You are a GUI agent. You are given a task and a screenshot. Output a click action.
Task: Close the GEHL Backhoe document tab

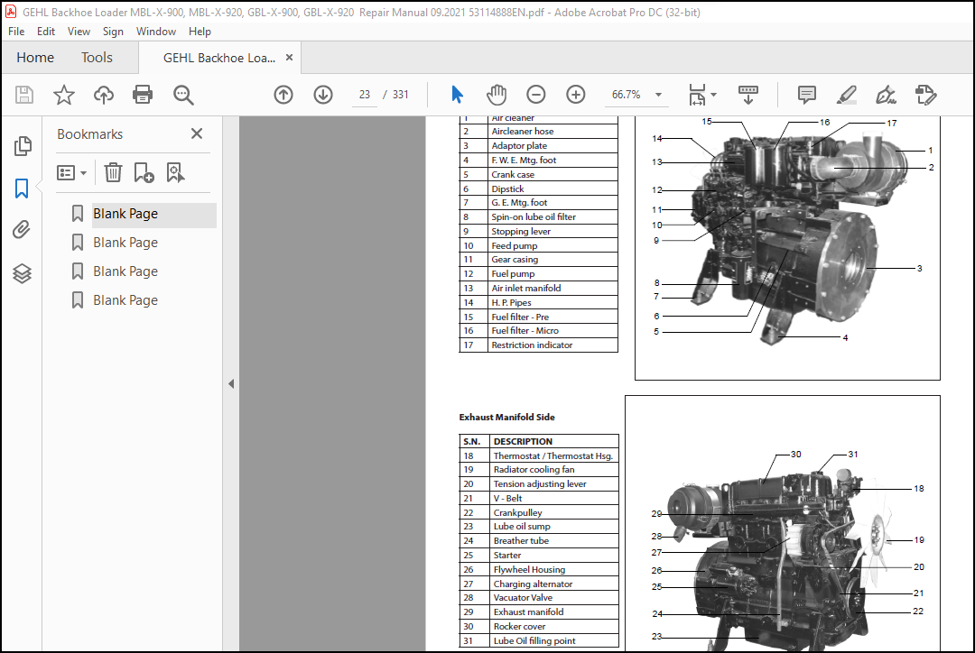pyautogui.click(x=289, y=57)
